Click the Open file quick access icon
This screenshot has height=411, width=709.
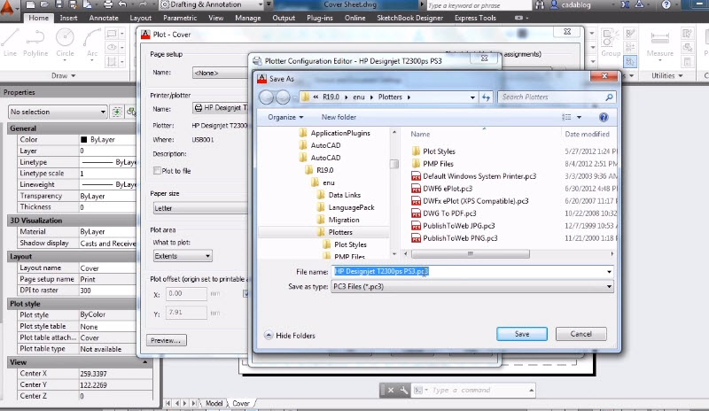tap(44, 5)
